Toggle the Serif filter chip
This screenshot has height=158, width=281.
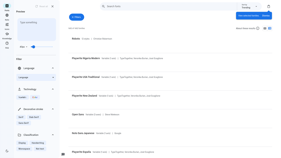pos(21,117)
